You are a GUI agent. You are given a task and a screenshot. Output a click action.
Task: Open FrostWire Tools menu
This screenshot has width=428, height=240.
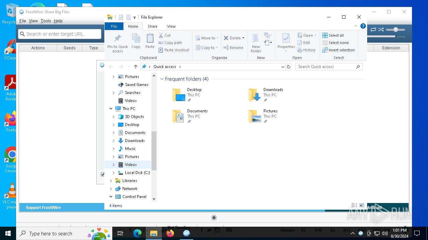click(x=46, y=21)
